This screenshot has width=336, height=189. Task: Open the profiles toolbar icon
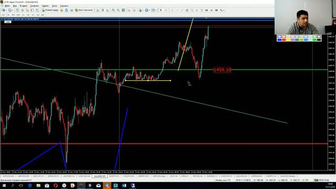point(10,10)
